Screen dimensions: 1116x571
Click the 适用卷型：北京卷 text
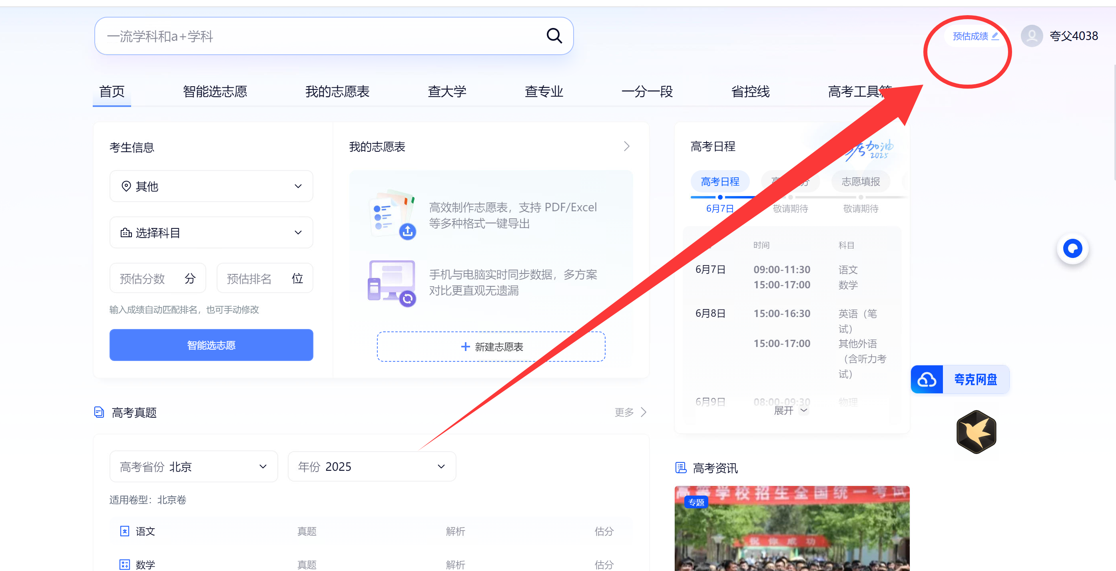147,500
